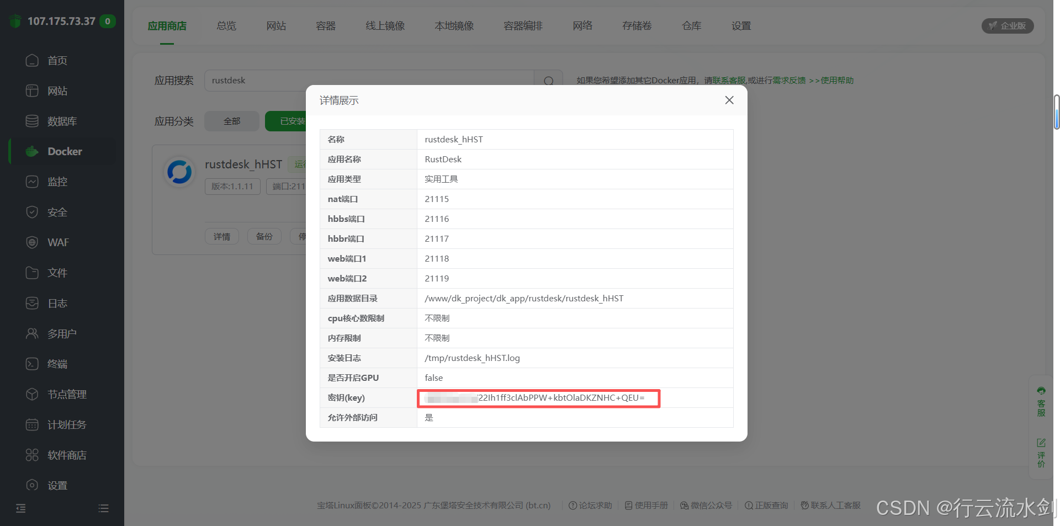Open the 容器编排 tab

tap(523, 26)
